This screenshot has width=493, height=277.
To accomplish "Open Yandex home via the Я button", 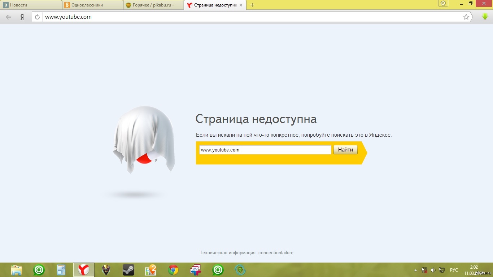I will pos(22,17).
